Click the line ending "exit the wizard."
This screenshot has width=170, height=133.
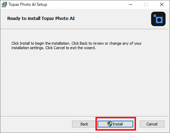(54, 48)
